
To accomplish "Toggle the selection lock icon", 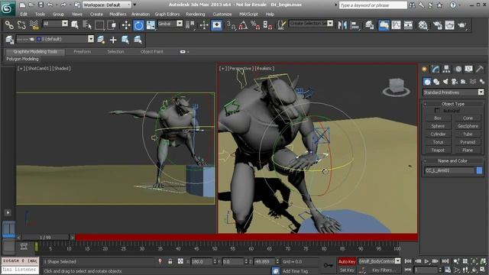I will 170,261.
